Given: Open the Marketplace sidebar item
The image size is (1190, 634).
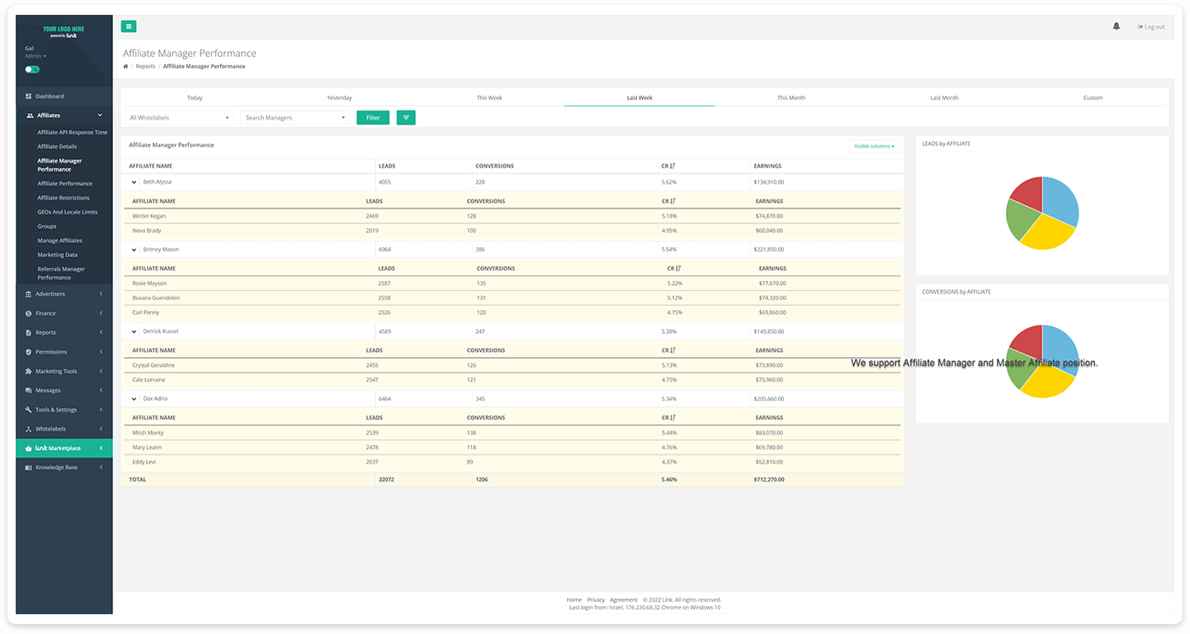Looking at the screenshot, I should pos(64,448).
